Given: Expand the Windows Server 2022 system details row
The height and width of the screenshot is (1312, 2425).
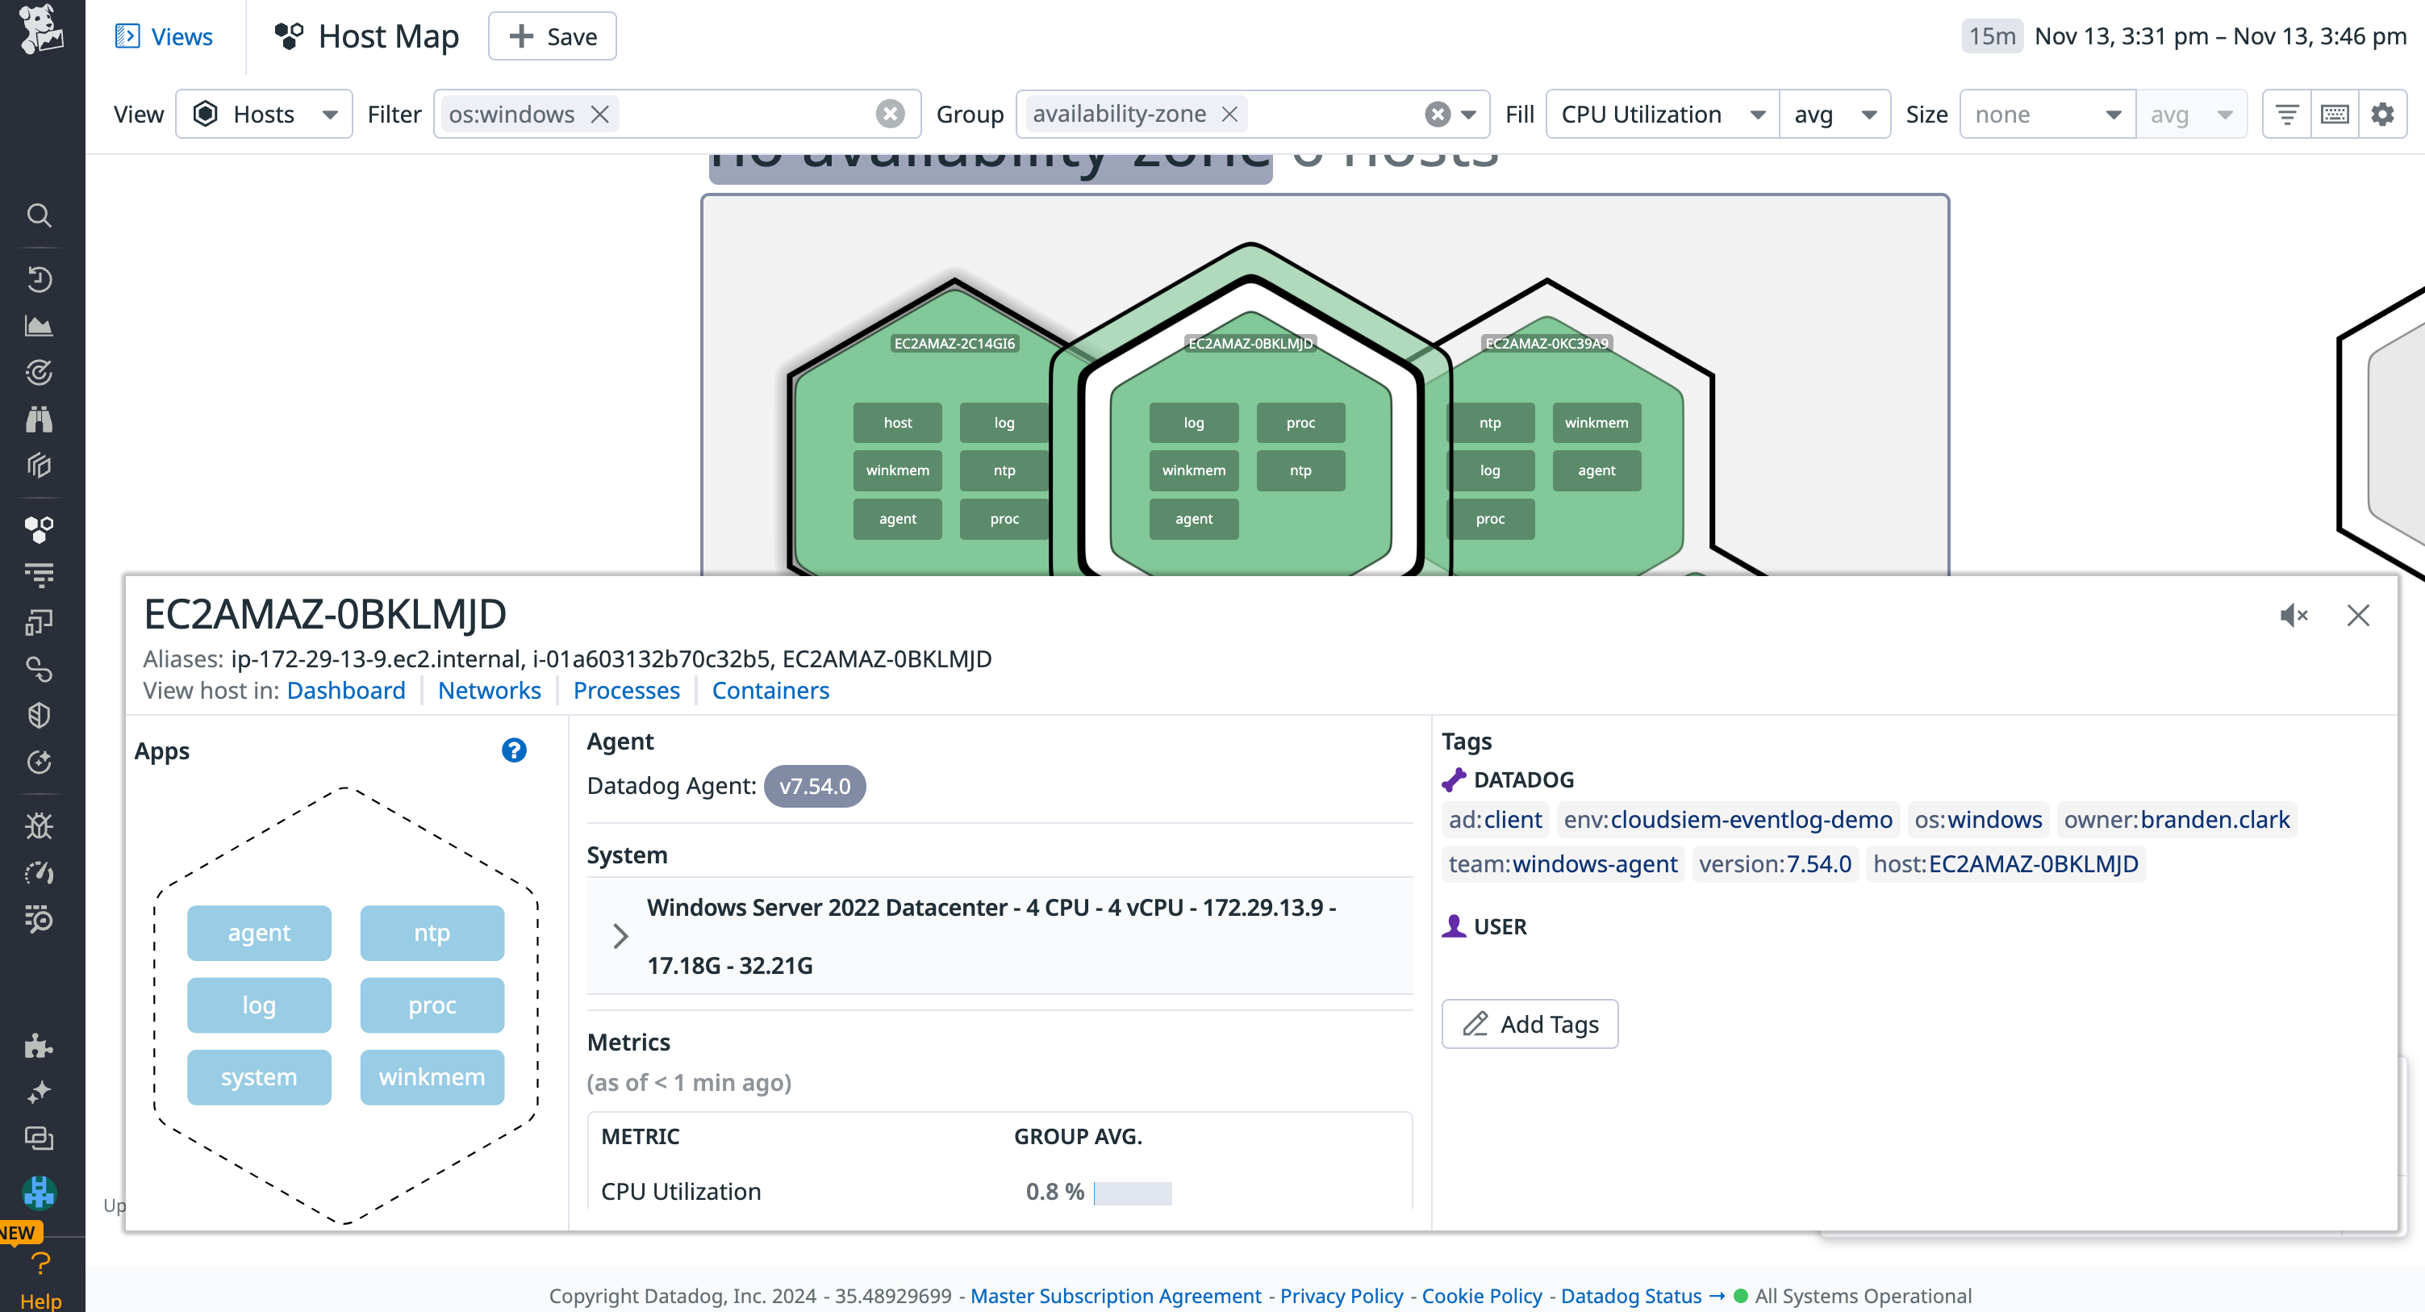Looking at the screenshot, I should tap(620, 935).
